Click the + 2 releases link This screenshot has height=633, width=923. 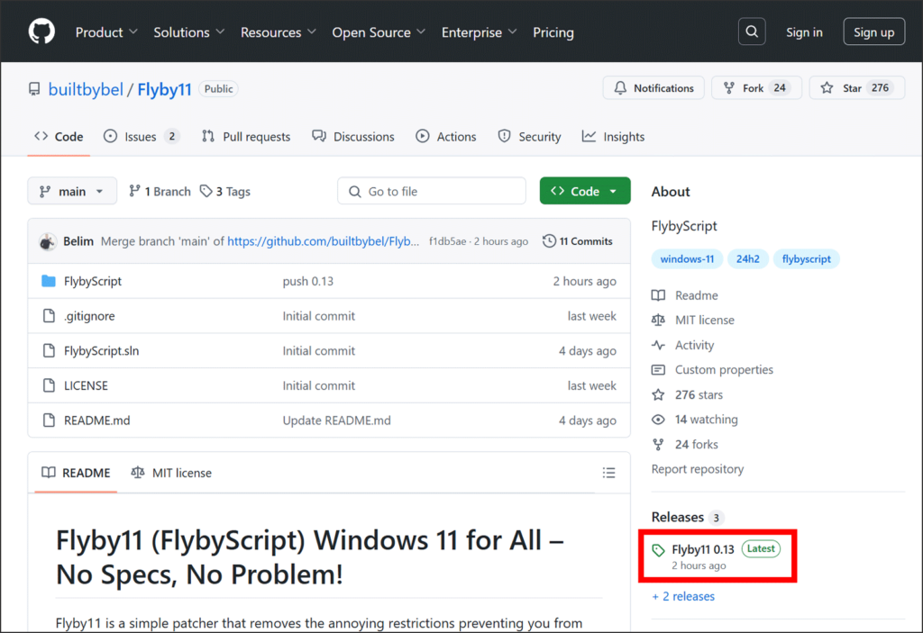pyautogui.click(x=683, y=596)
